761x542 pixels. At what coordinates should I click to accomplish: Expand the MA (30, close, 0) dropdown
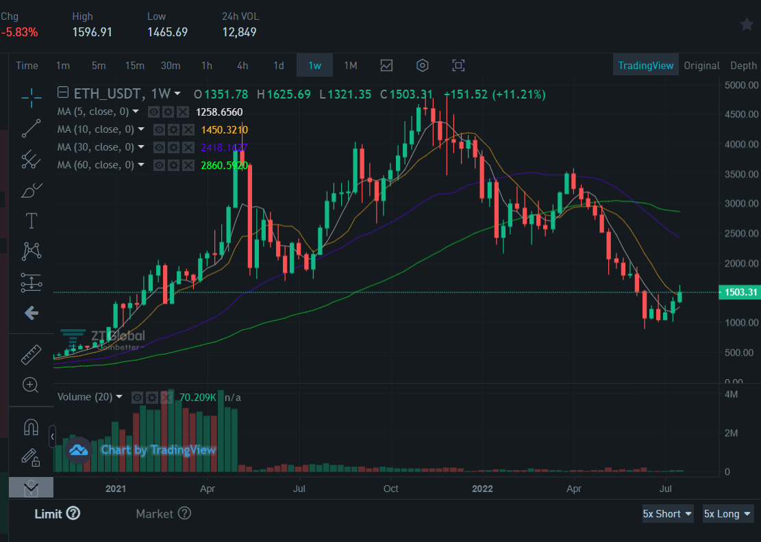click(141, 146)
